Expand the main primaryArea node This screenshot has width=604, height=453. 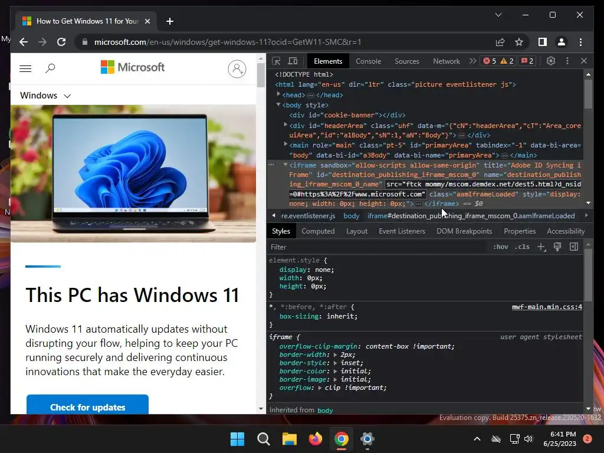coord(285,144)
